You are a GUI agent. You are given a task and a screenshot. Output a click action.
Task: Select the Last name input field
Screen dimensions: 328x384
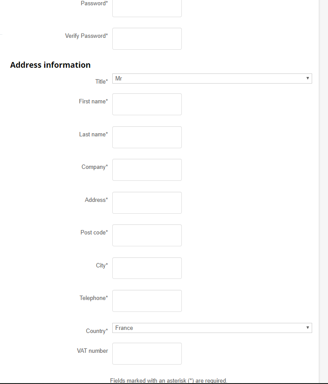coord(147,137)
